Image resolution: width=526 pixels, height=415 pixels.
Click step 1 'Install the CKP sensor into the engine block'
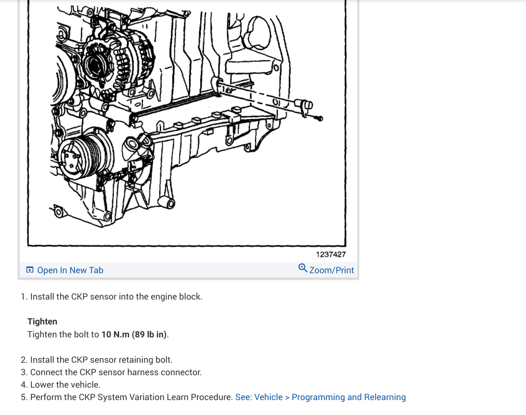pos(111,297)
